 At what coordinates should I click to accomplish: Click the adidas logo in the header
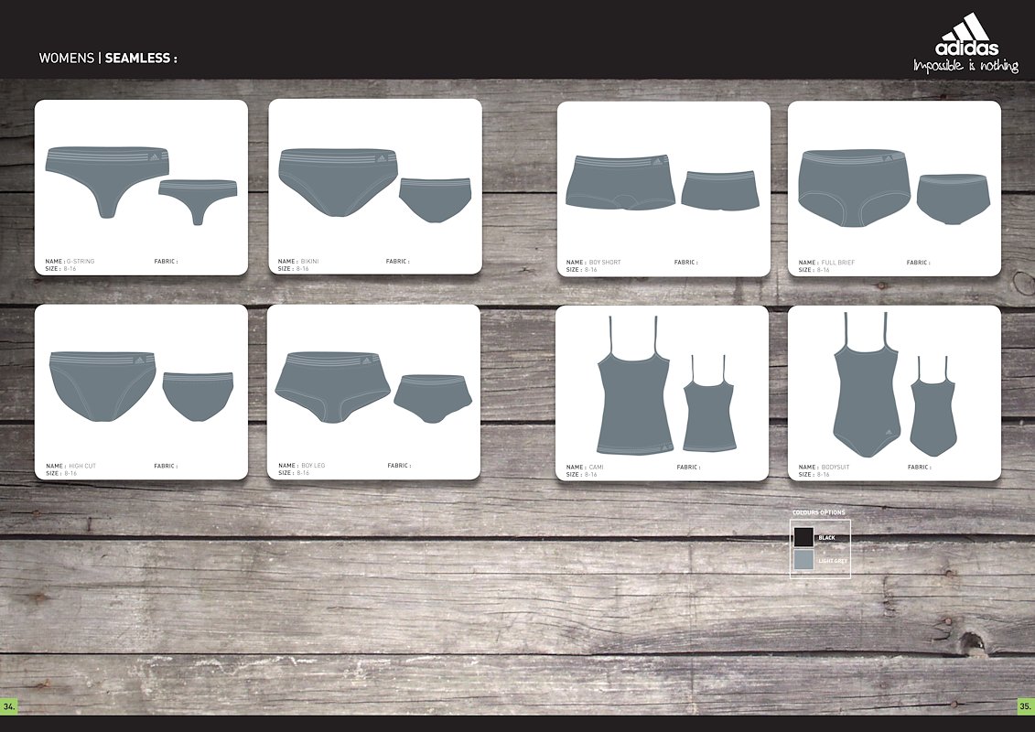click(x=967, y=35)
